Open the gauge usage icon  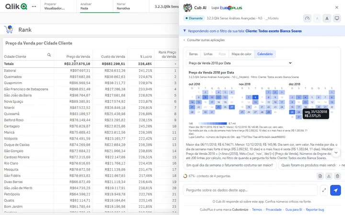pyautogui.click(x=307, y=19)
